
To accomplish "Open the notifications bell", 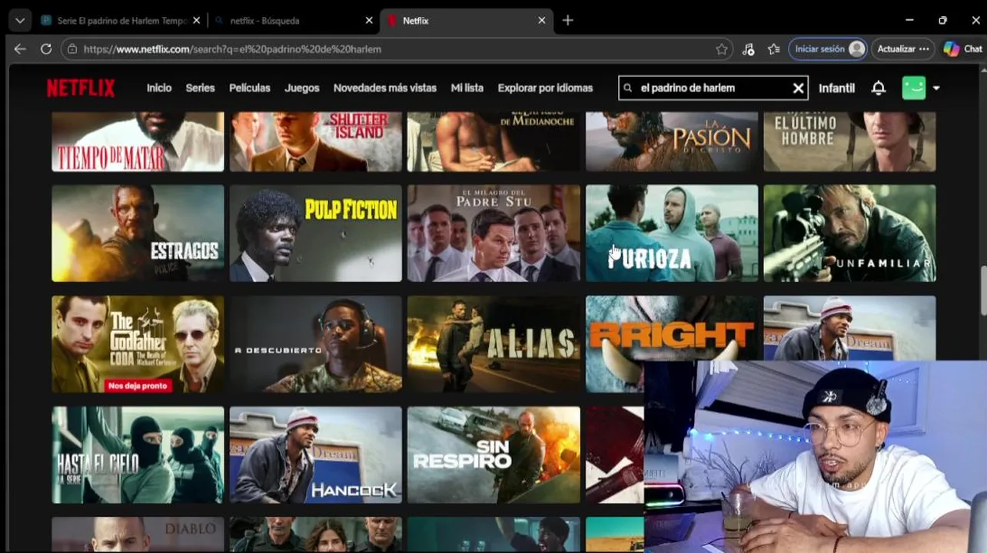I will tap(879, 88).
